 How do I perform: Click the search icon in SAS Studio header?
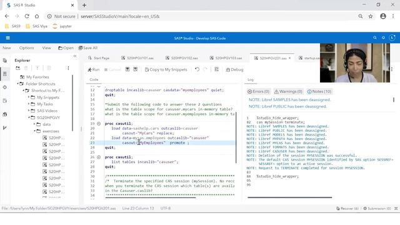coord(375,37)
